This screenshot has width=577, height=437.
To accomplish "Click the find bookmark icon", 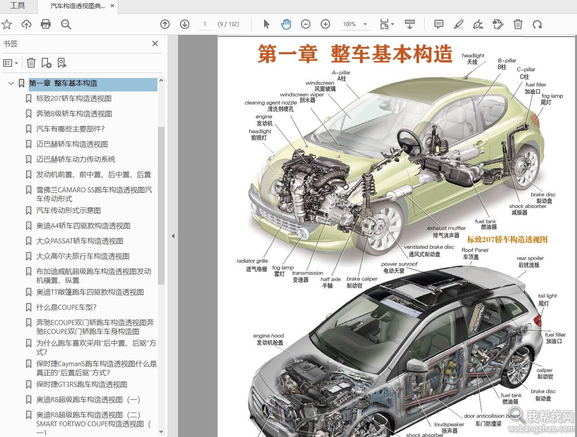I will coord(62,63).
